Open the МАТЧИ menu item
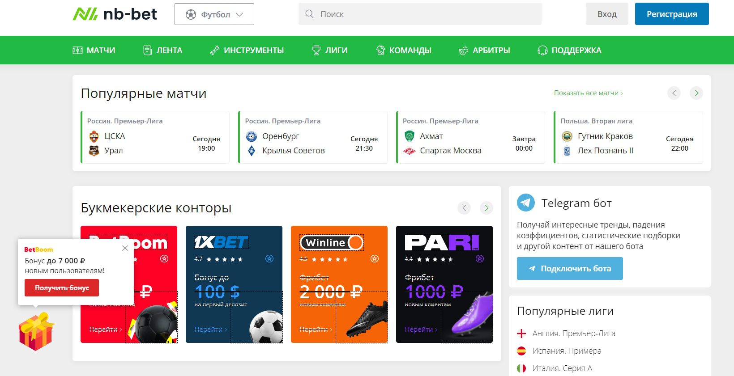Image resolution: width=734 pixels, height=376 pixels. click(94, 50)
